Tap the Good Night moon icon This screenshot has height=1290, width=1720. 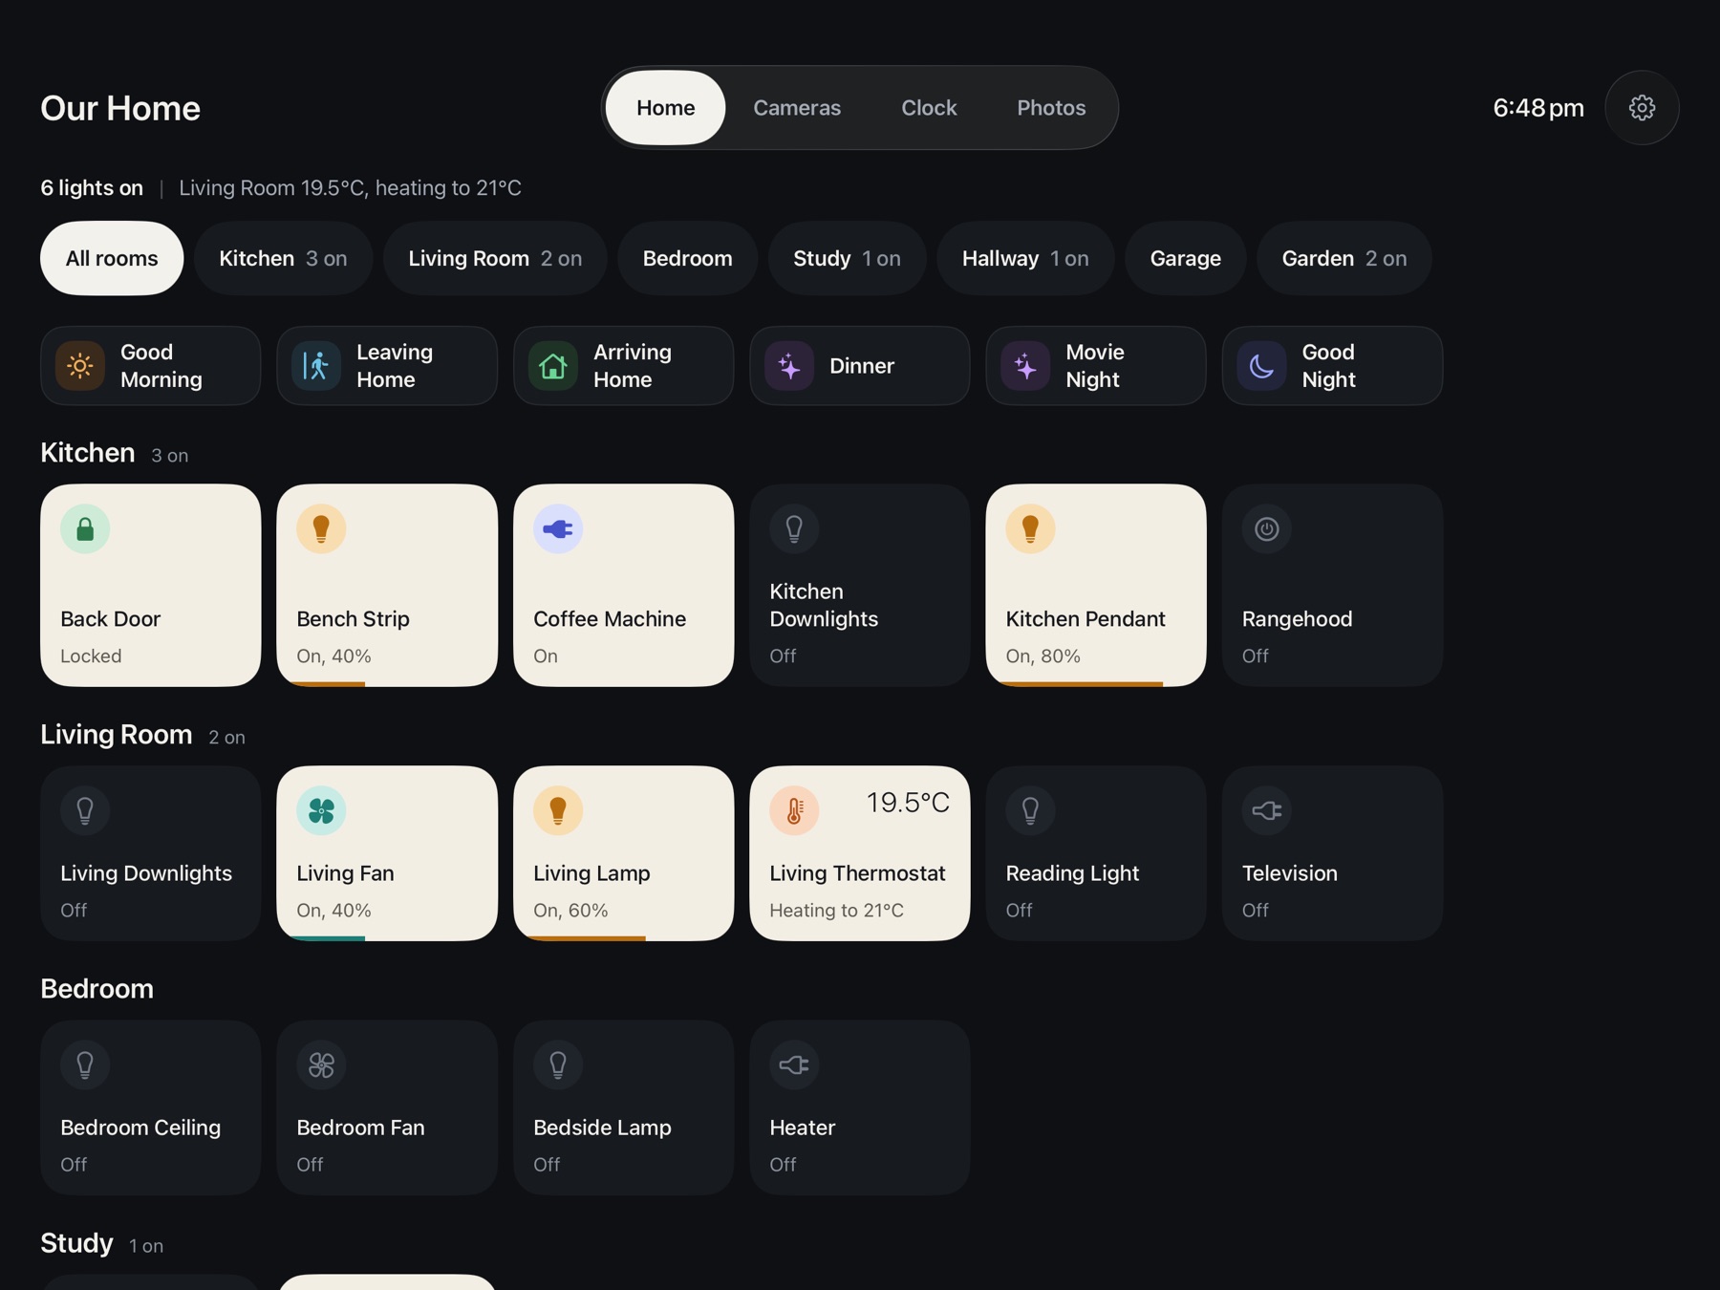tap(1262, 366)
